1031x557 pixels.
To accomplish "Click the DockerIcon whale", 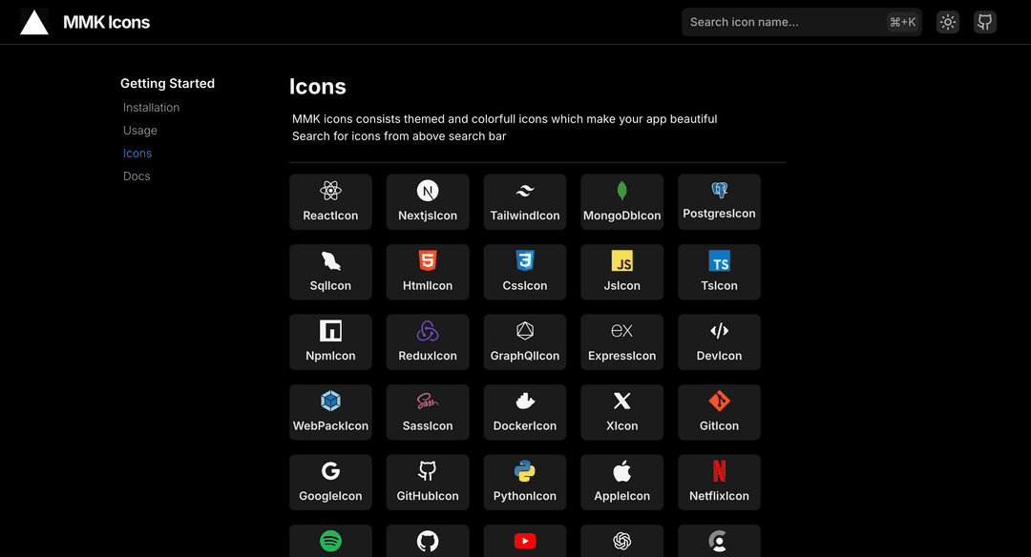I will coord(524,412).
